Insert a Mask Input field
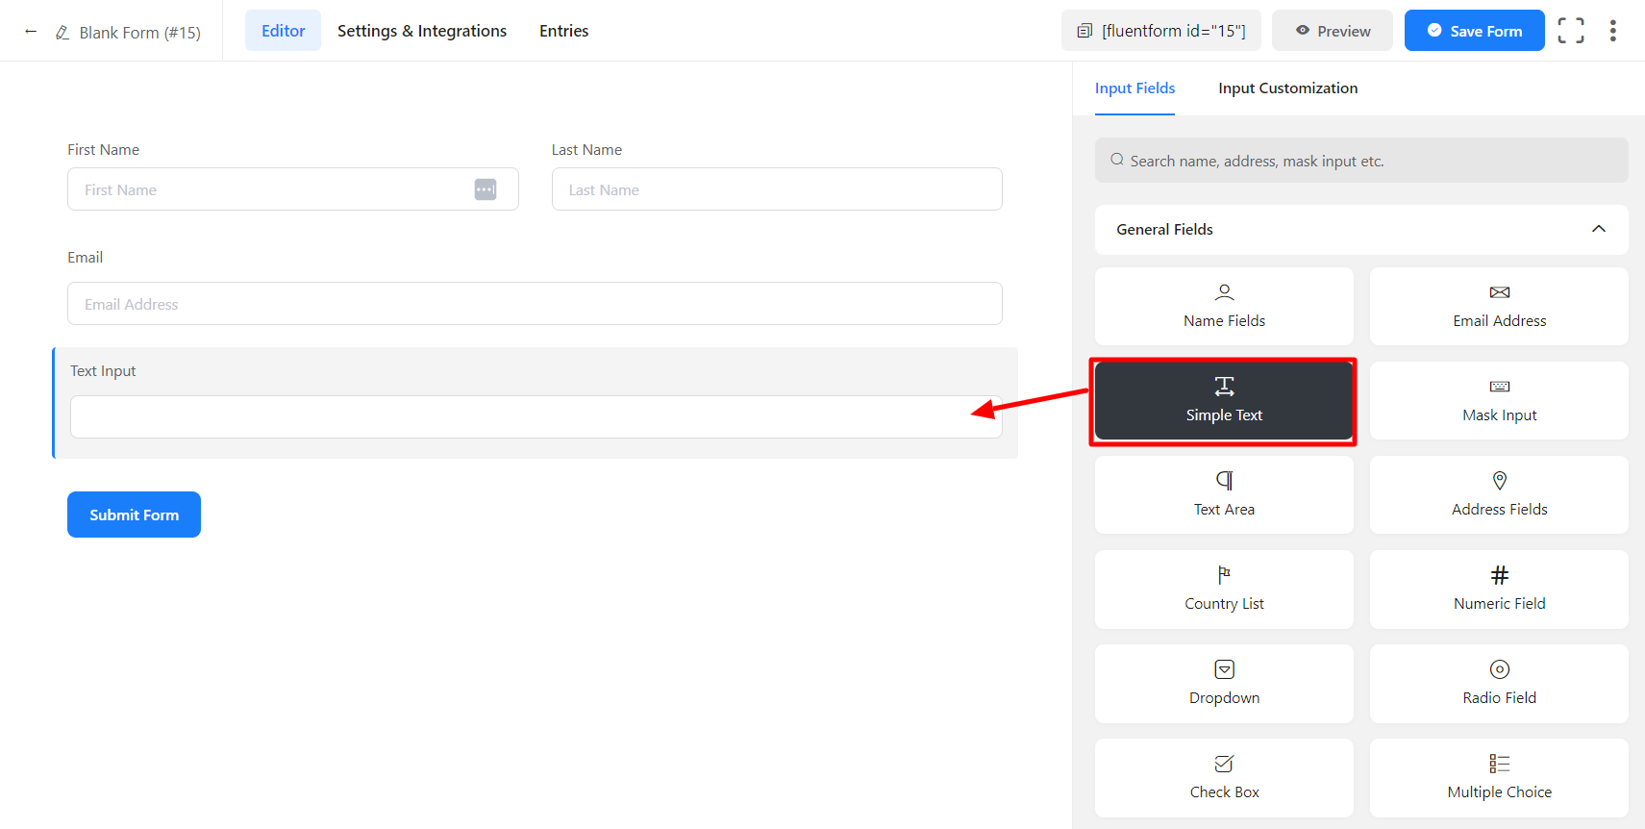The width and height of the screenshot is (1645, 829). tap(1499, 400)
